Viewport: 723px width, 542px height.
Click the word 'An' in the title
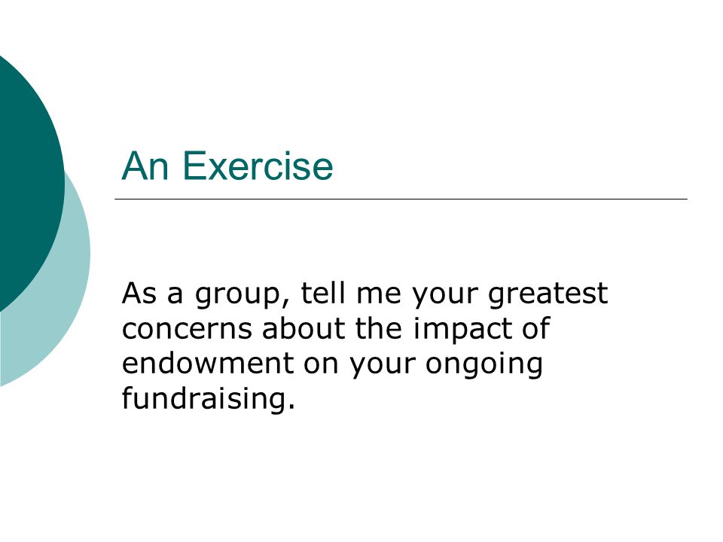click(145, 166)
